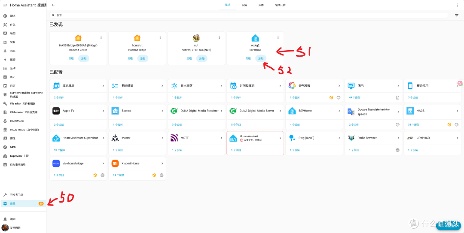Open File editor in the sidebar
Screen dimensions: 464x233
pos(23,103)
